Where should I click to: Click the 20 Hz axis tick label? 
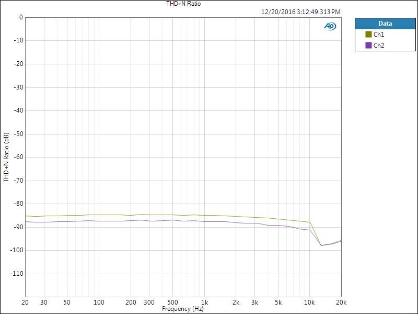point(25,302)
